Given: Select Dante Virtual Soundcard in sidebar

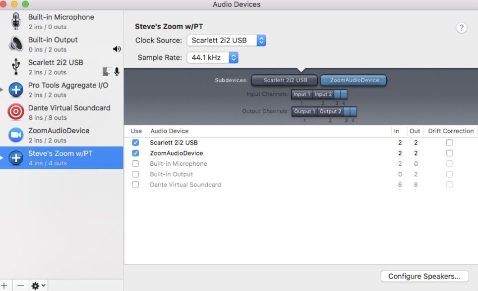Looking at the screenshot, I should (61, 112).
